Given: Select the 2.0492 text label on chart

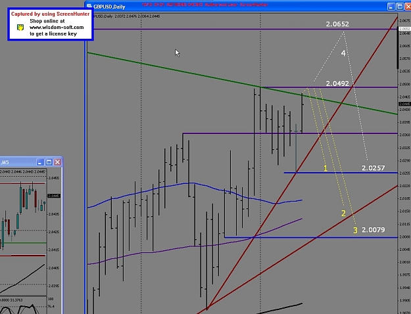Looking at the screenshot, I should click(337, 83).
